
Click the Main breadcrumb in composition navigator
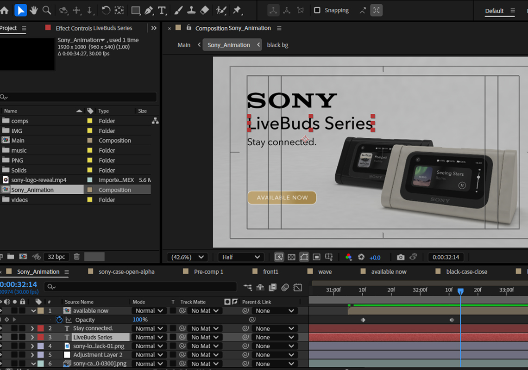[184, 45]
